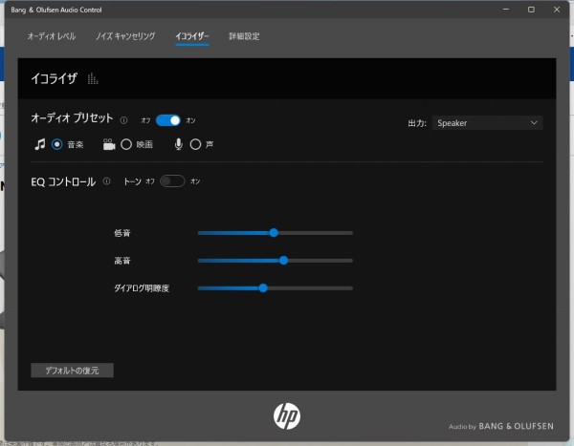Click info icon next to オーディオ プリセット
Image resolution: width=574 pixels, height=446 pixels.
click(124, 120)
